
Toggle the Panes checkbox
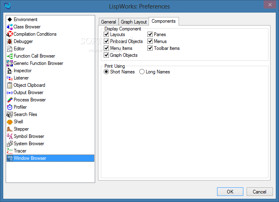click(150, 34)
